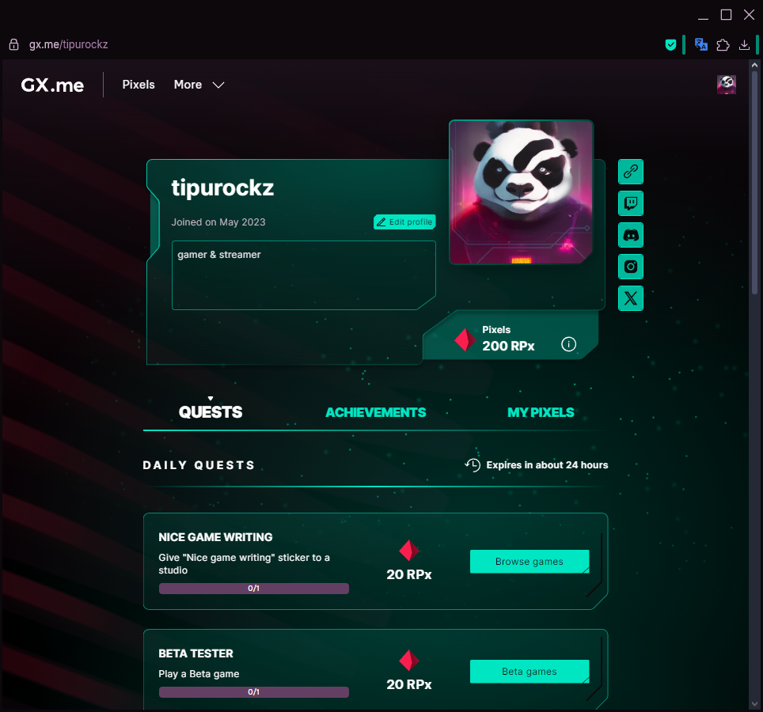
Task: Click the Edit profile button
Action: tap(404, 222)
